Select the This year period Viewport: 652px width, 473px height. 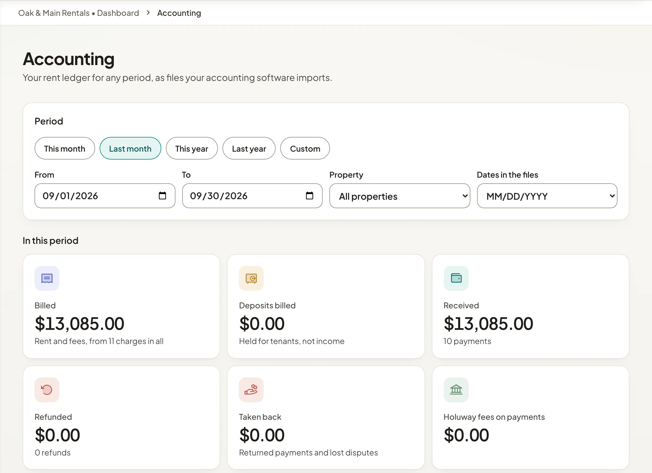click(x=192, y=148)
